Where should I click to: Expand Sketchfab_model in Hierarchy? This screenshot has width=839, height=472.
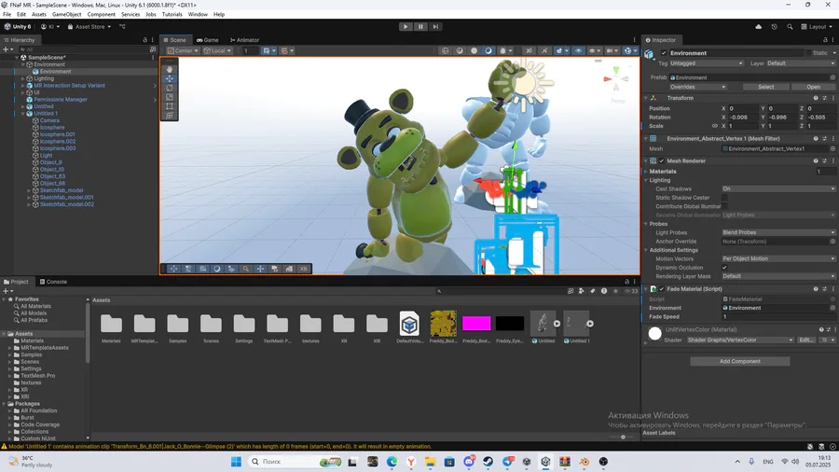click(29, 190)
